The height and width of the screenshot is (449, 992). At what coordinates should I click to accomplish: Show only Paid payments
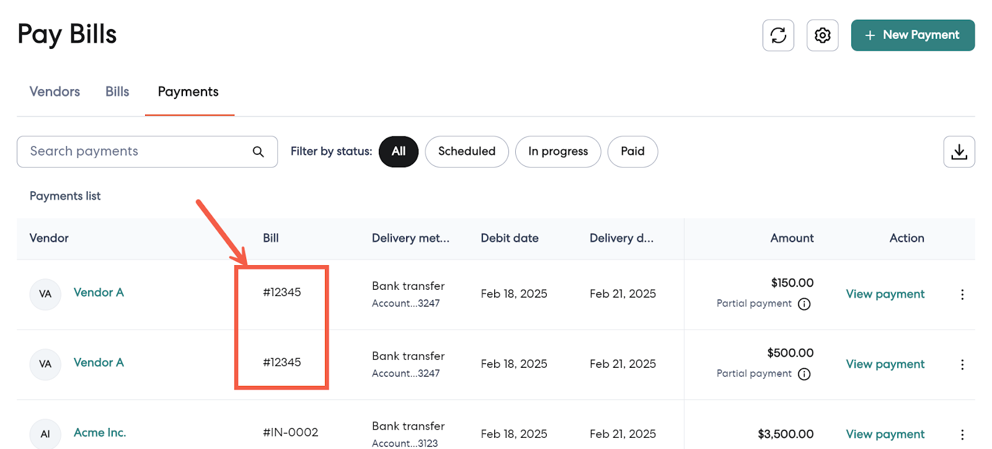[632, 152]
